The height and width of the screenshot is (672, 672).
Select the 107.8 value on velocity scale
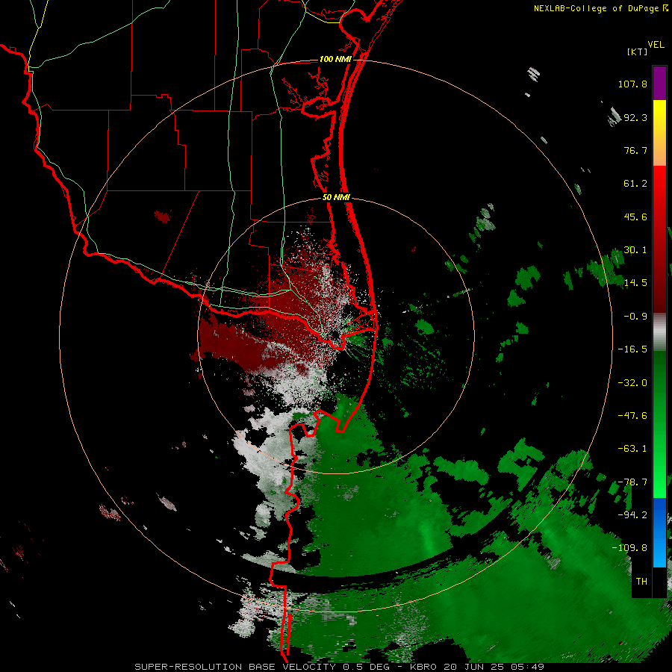[x=632, y=84]
